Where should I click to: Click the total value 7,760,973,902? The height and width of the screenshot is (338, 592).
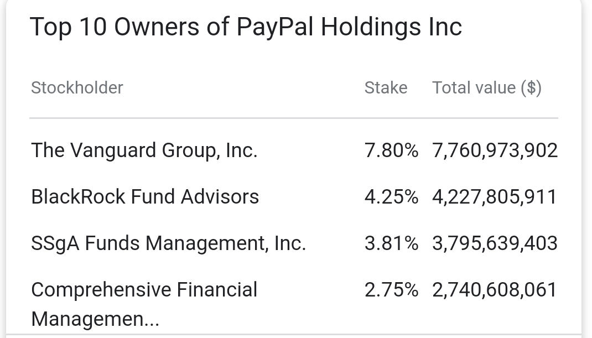click(495, 150)
